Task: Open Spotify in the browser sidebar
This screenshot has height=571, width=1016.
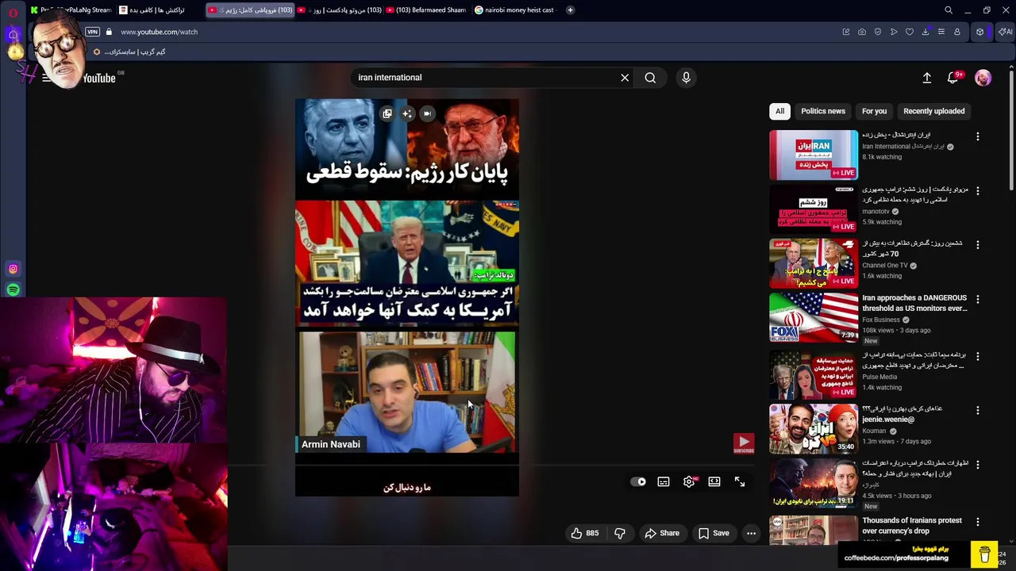Action: tap(13, 290)
